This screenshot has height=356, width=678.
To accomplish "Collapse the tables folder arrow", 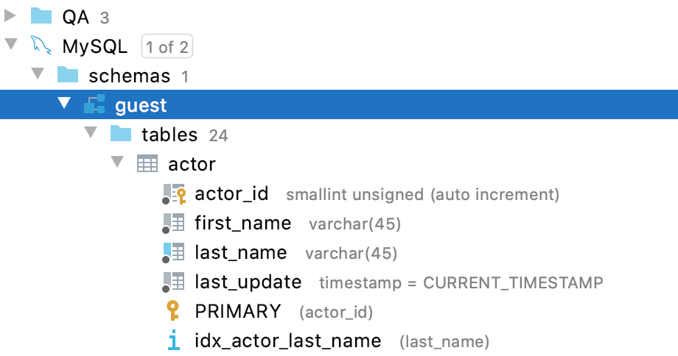I will (91, 135).
